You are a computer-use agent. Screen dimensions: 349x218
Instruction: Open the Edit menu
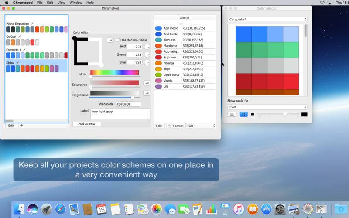50,3
